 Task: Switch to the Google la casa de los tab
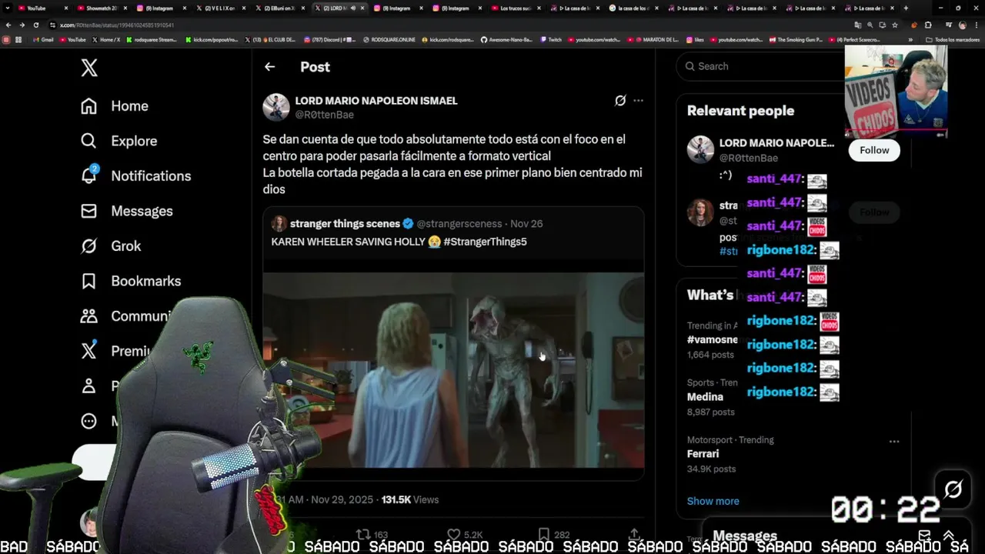634,8
